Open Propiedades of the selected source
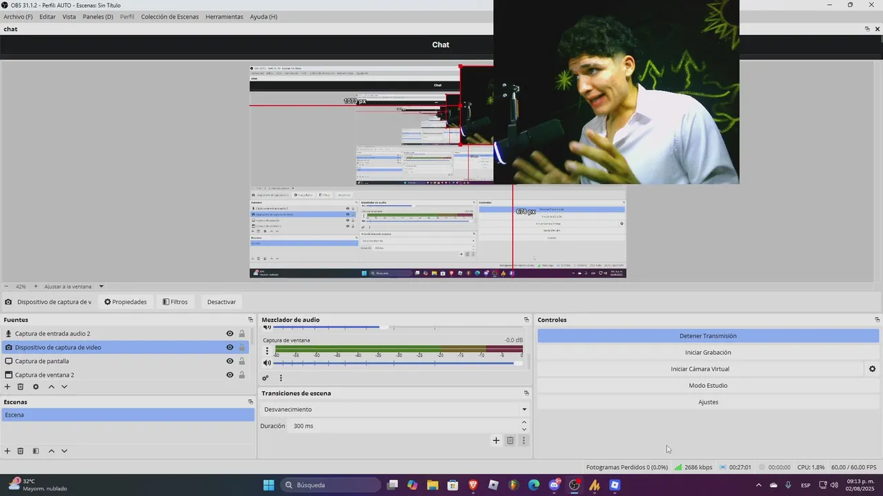The image size is (883, 496). [126, 302]
